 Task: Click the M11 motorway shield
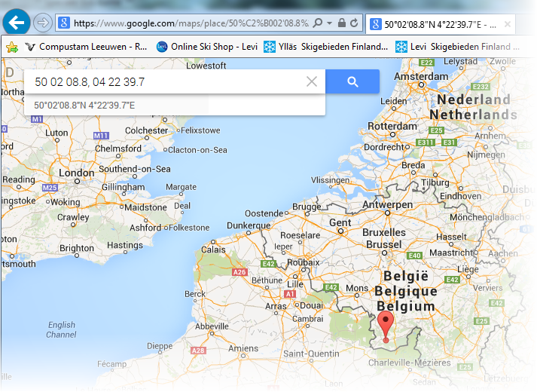point(102,136)
